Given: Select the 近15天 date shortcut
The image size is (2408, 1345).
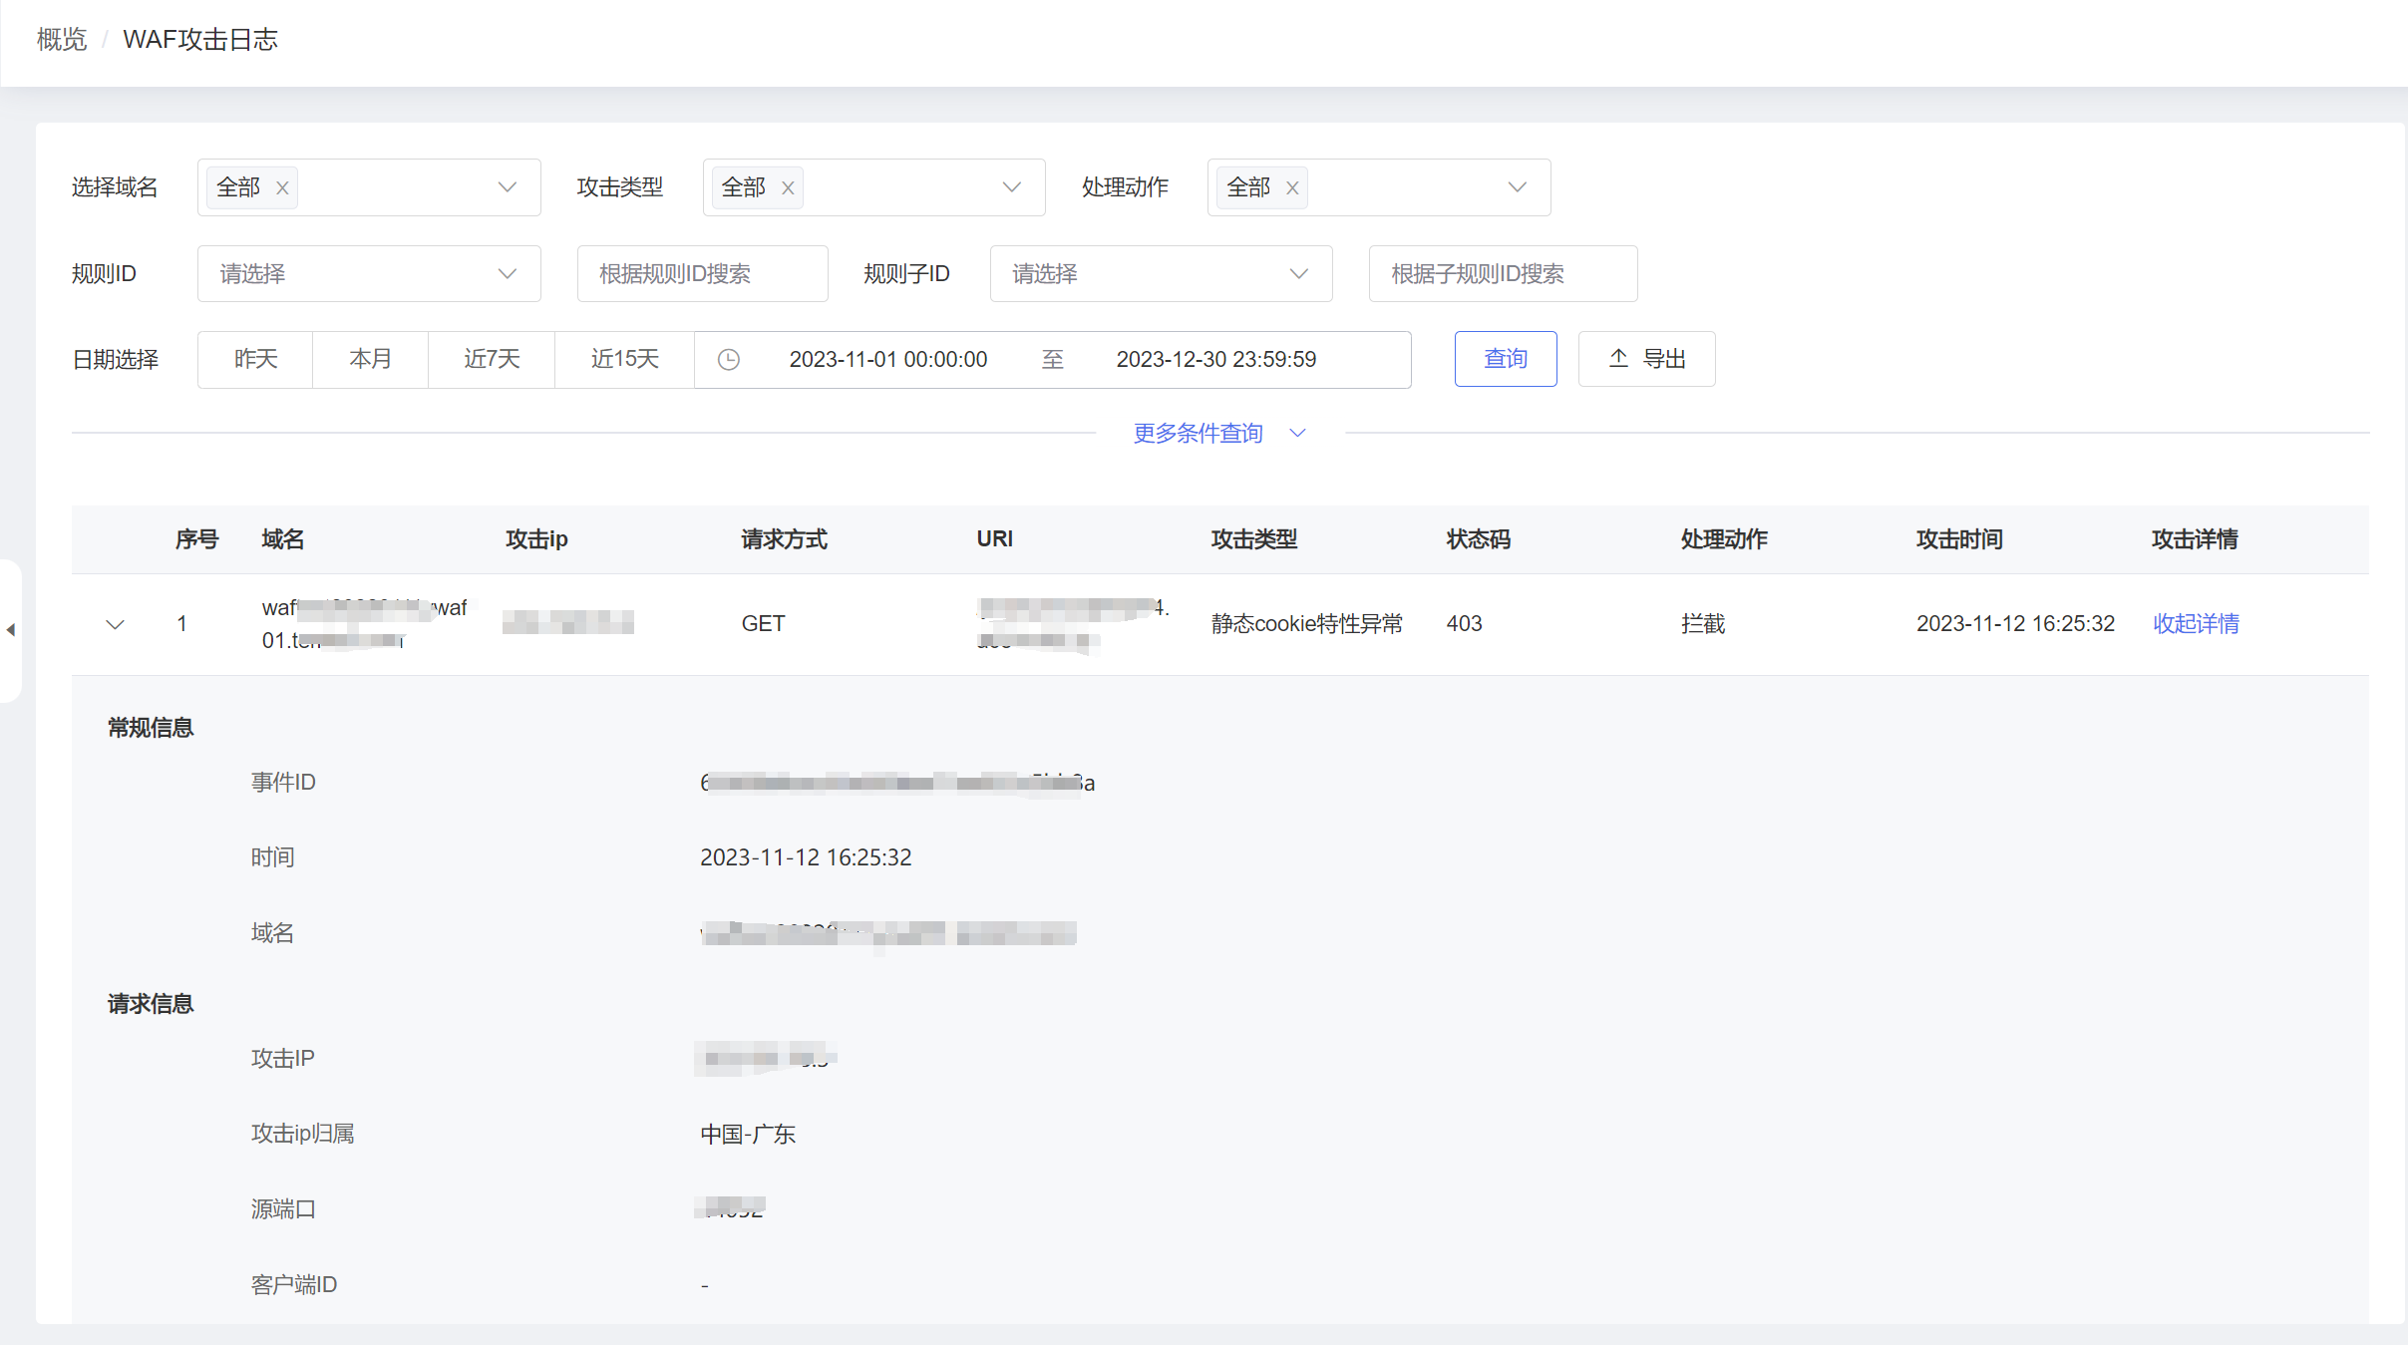Looking at the screenshot, I should pyautogui.click(x=624, y=359).
